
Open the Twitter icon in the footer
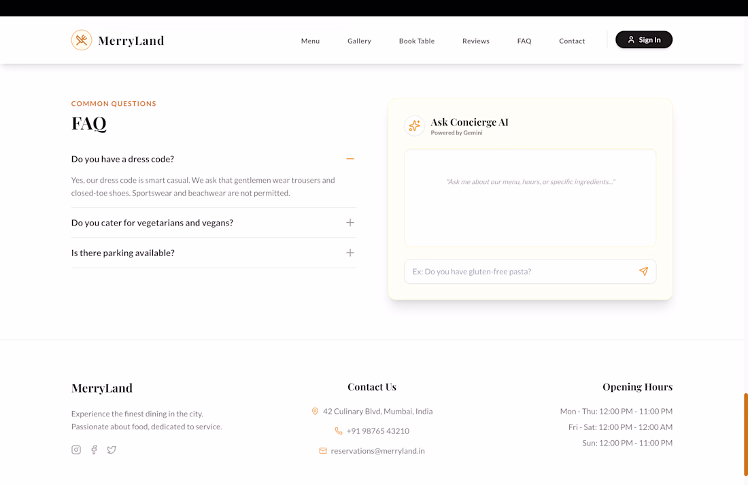[112, 449]
